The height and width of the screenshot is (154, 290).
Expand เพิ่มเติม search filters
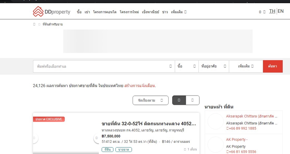coord(246,66)
